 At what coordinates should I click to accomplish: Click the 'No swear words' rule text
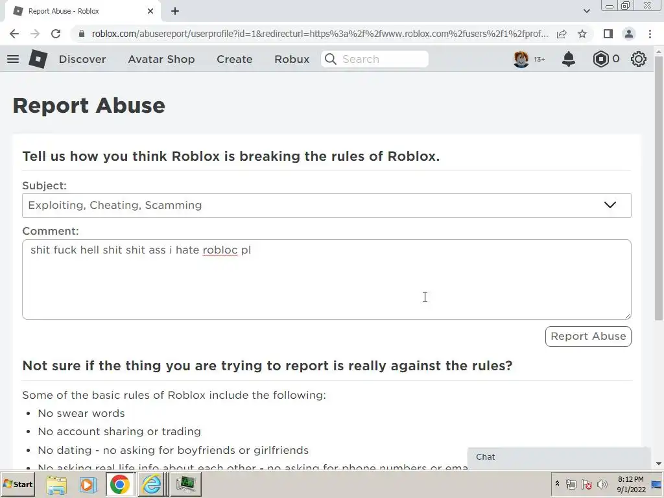(81, 413)
